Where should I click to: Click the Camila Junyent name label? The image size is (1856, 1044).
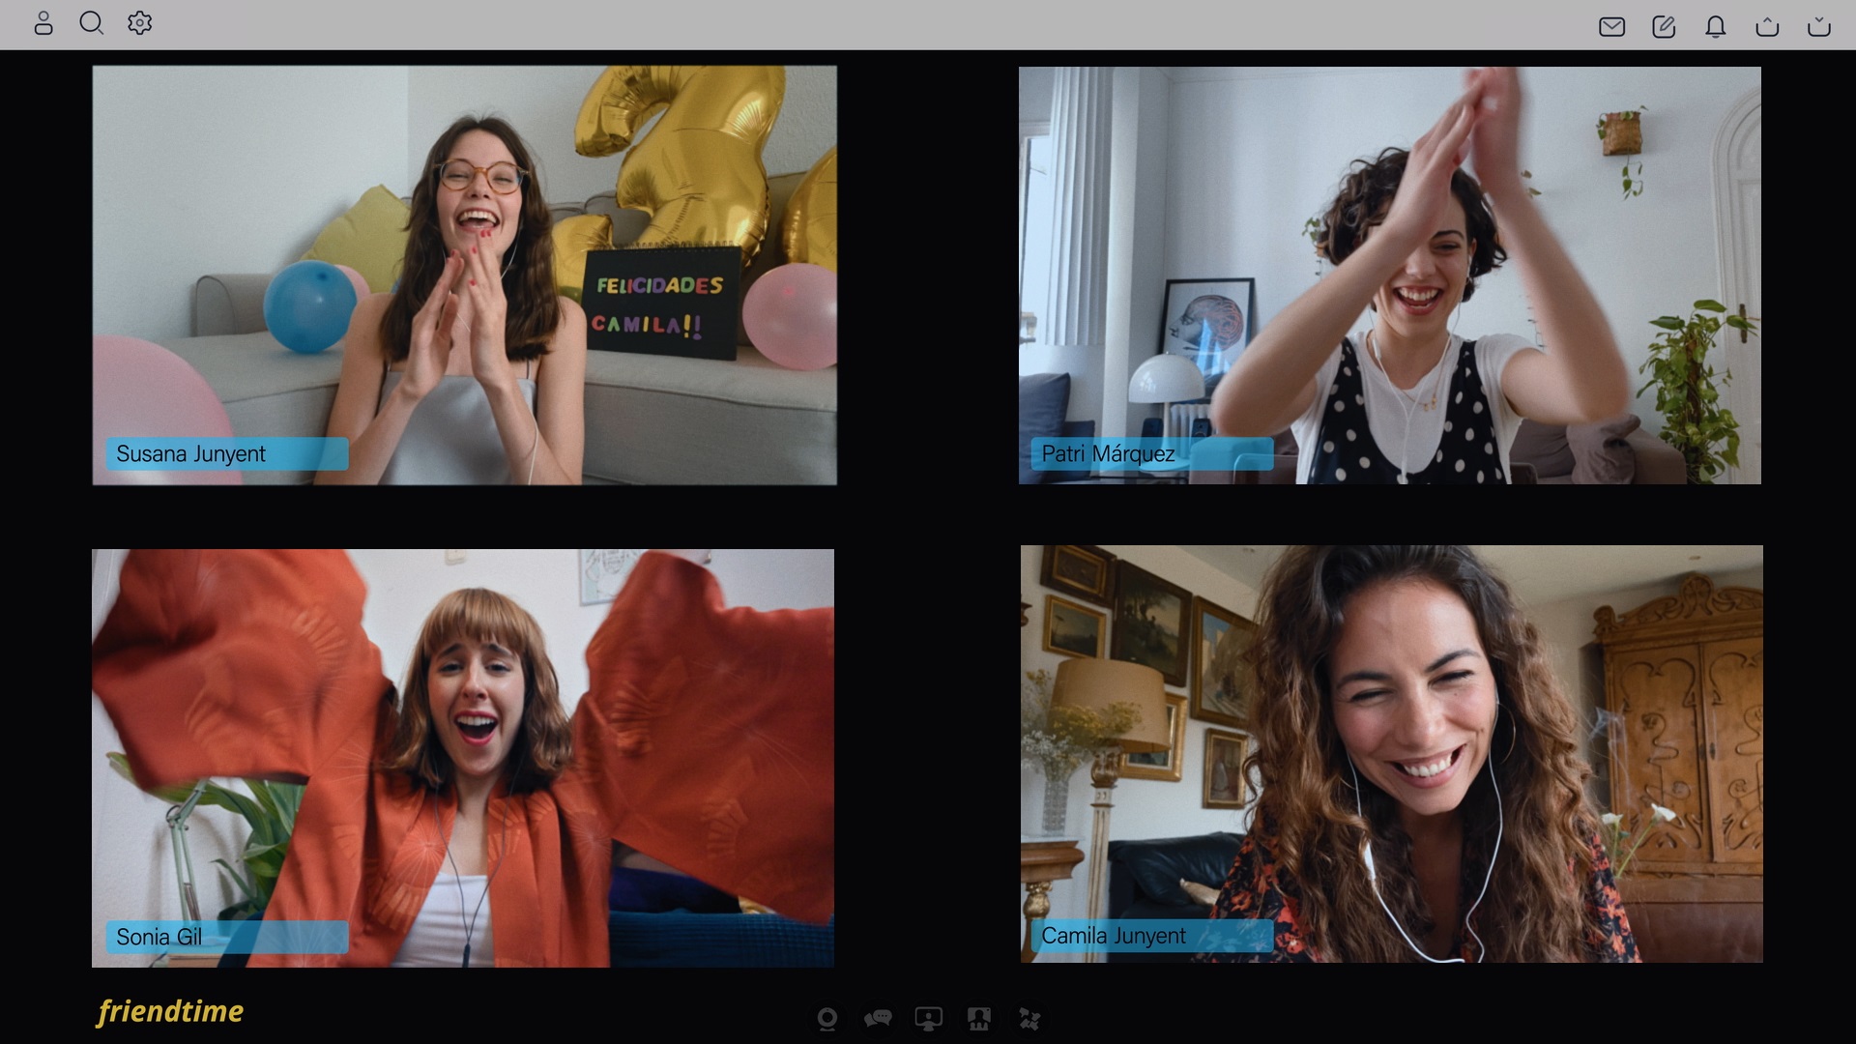coord(1152,936)
